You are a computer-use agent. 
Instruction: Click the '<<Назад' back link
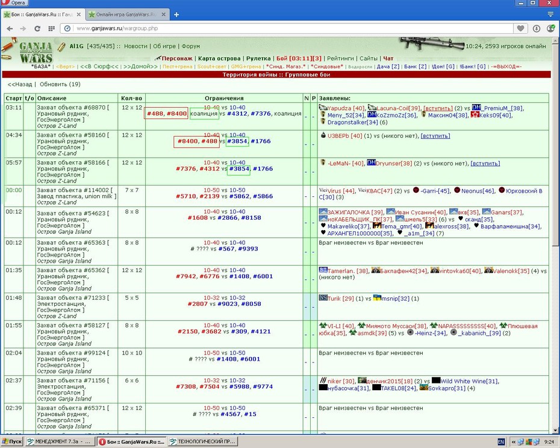pos(20,84)
